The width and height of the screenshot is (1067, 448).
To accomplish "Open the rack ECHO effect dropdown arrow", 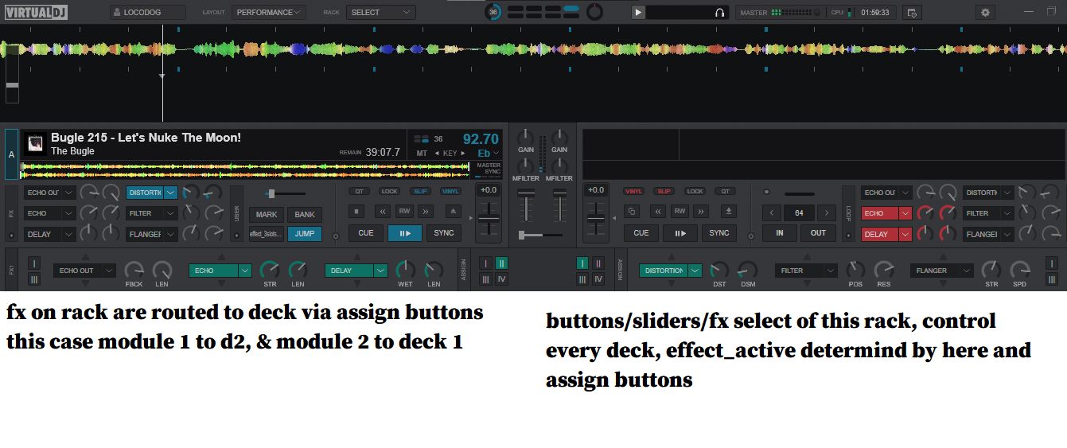I will click(244, 271).
